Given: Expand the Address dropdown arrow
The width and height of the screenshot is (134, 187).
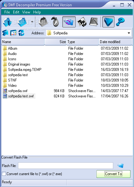Looking at the screenshot, I should [129, 33].
